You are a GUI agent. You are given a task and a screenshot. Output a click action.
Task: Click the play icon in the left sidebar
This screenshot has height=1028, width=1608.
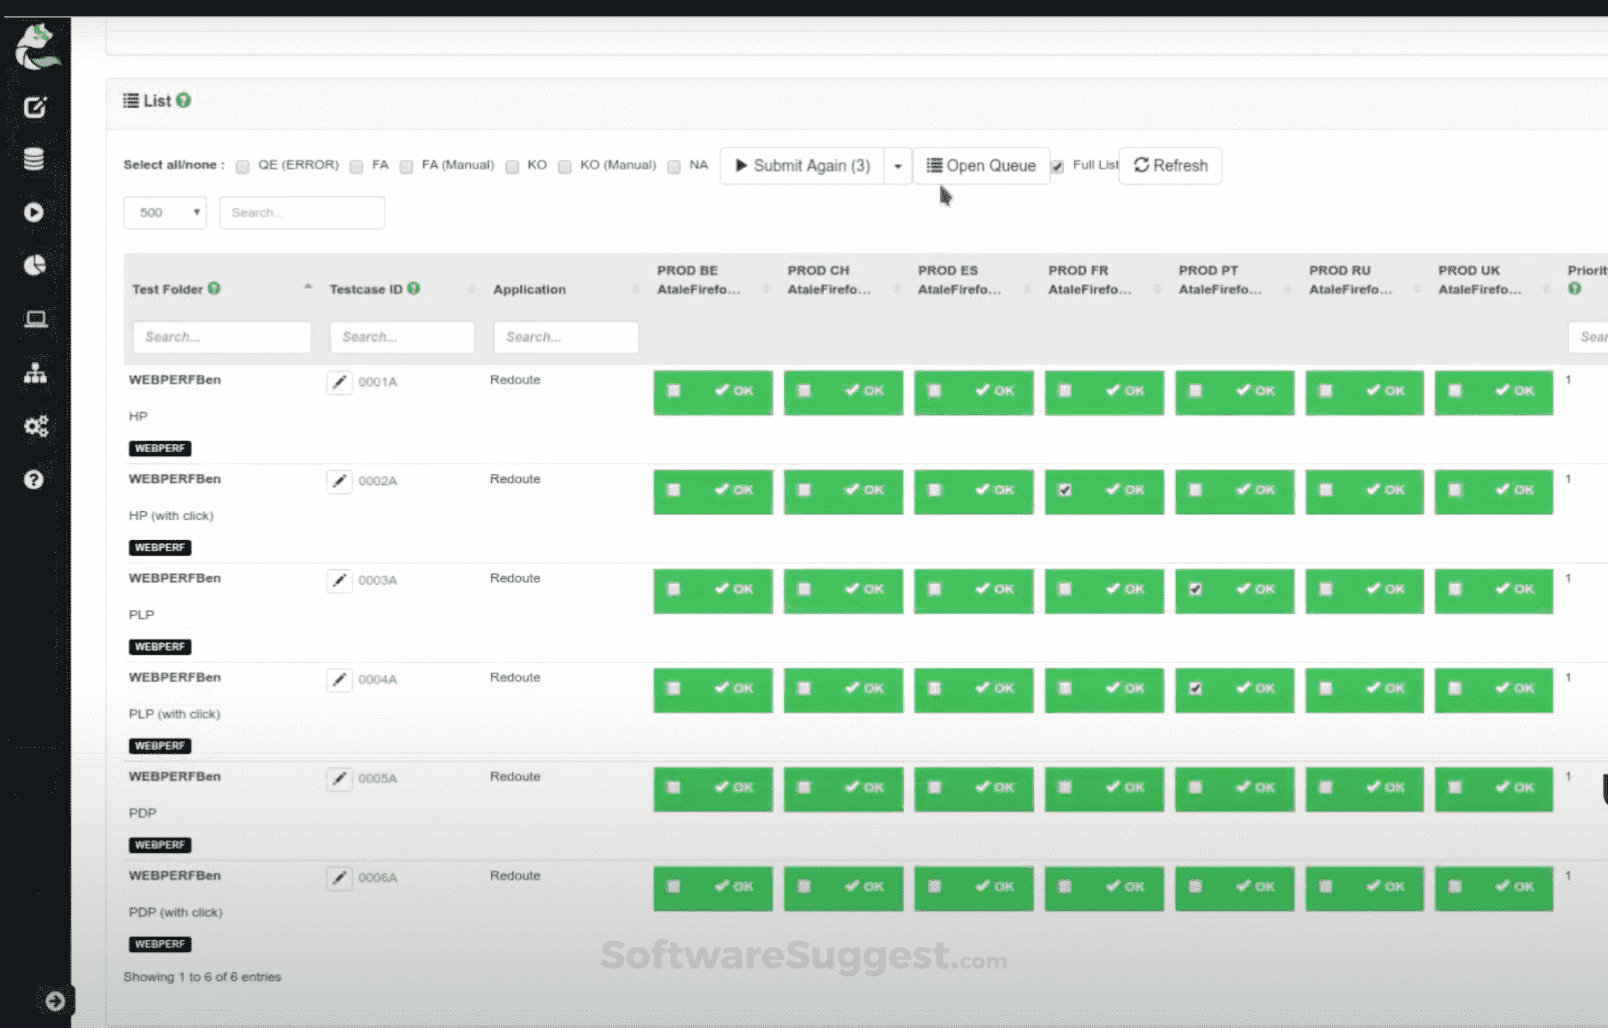34,212
